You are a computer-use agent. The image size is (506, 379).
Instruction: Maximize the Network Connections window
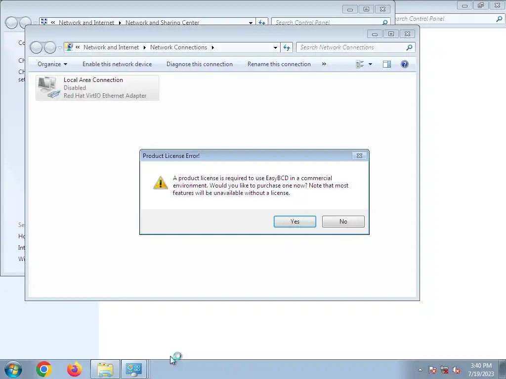(x=391, y=34)
